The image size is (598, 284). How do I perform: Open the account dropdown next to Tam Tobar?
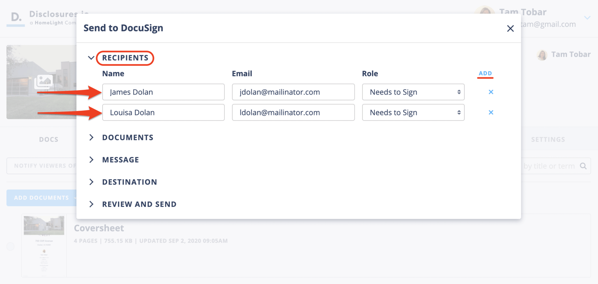[x=587, y=18]
